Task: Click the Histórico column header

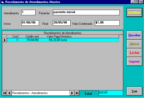Action: pos(90,36)
